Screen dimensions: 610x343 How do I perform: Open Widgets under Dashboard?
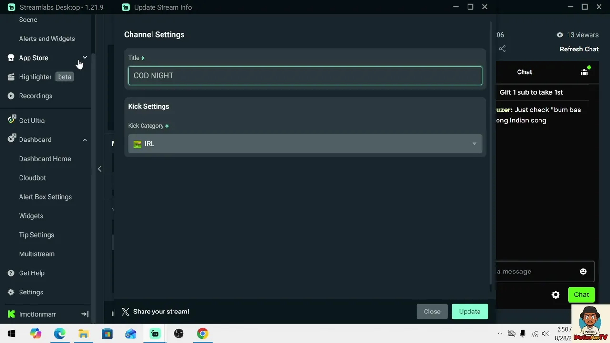tap(31, 216)
